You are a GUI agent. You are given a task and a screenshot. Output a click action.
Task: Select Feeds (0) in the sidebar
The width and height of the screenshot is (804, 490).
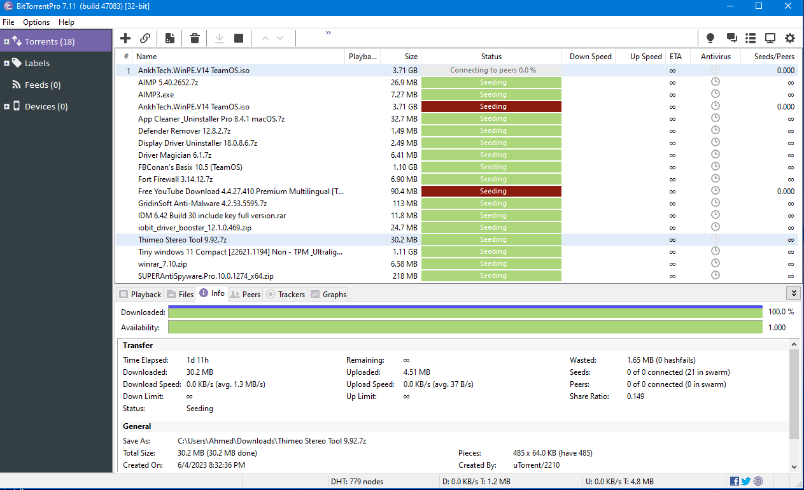tap(43, 85)
